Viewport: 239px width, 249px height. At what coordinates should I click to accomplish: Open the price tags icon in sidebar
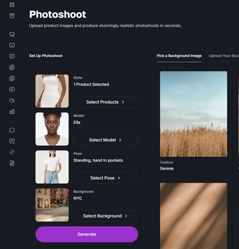12,100
